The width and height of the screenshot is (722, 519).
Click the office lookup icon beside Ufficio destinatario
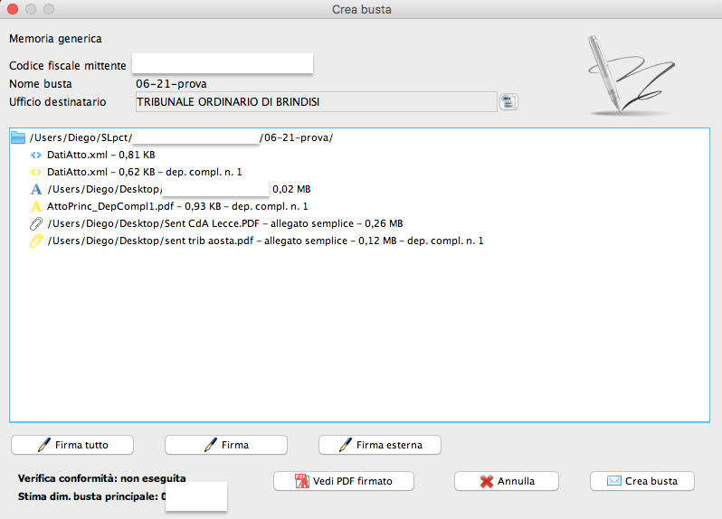click(x=508, y=101)
